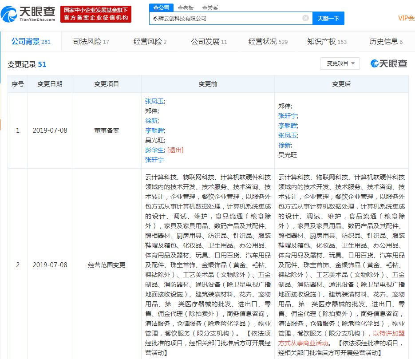This screenshot has height=359, width=415.
Task: Expand the 变更项目 filter dropdown
Action: [x=340, y=63]
